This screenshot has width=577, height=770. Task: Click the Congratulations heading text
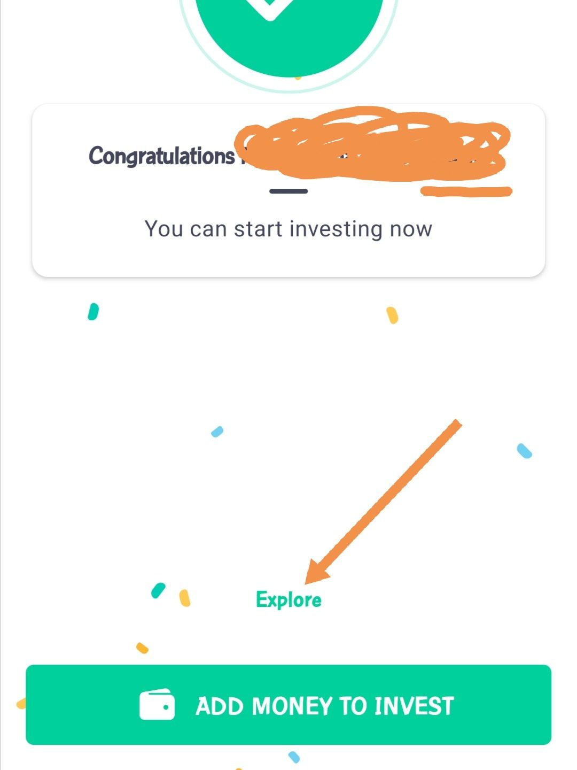point(161,156)
